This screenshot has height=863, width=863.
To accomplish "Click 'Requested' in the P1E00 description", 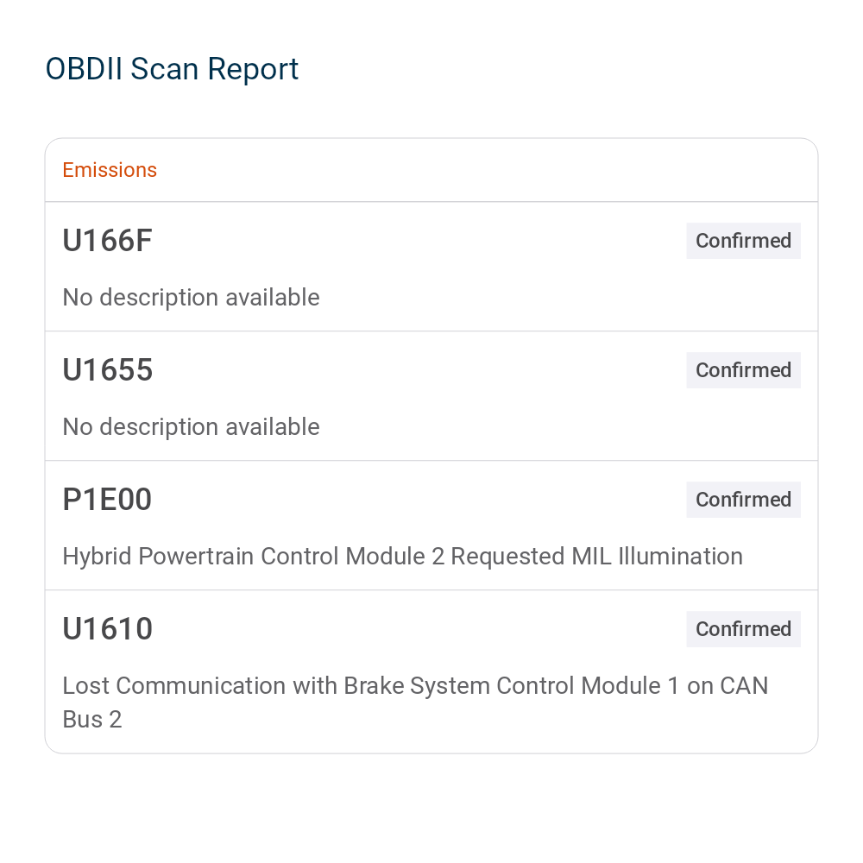I will 507,557.
